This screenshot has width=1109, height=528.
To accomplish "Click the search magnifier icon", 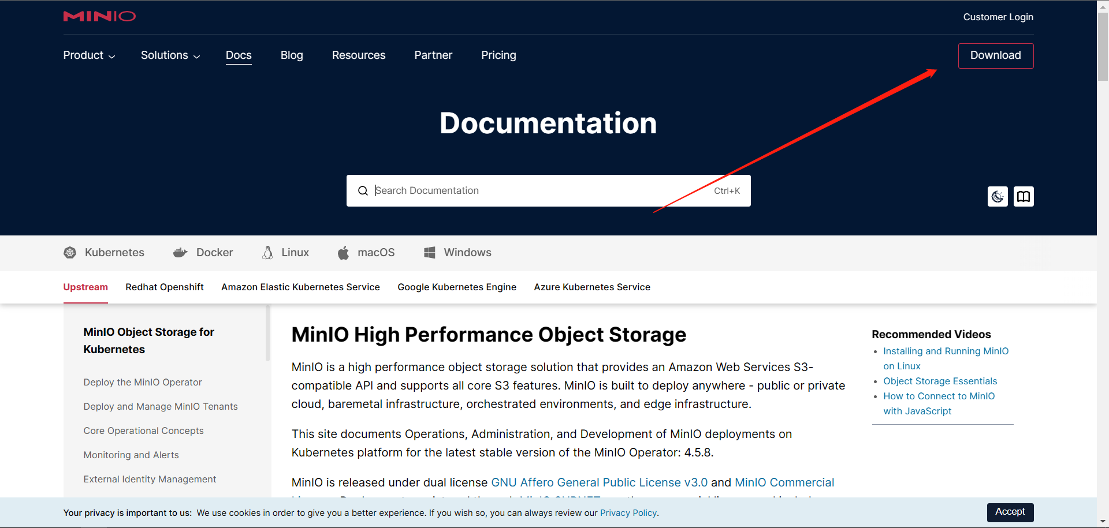I will pos(363,191).
